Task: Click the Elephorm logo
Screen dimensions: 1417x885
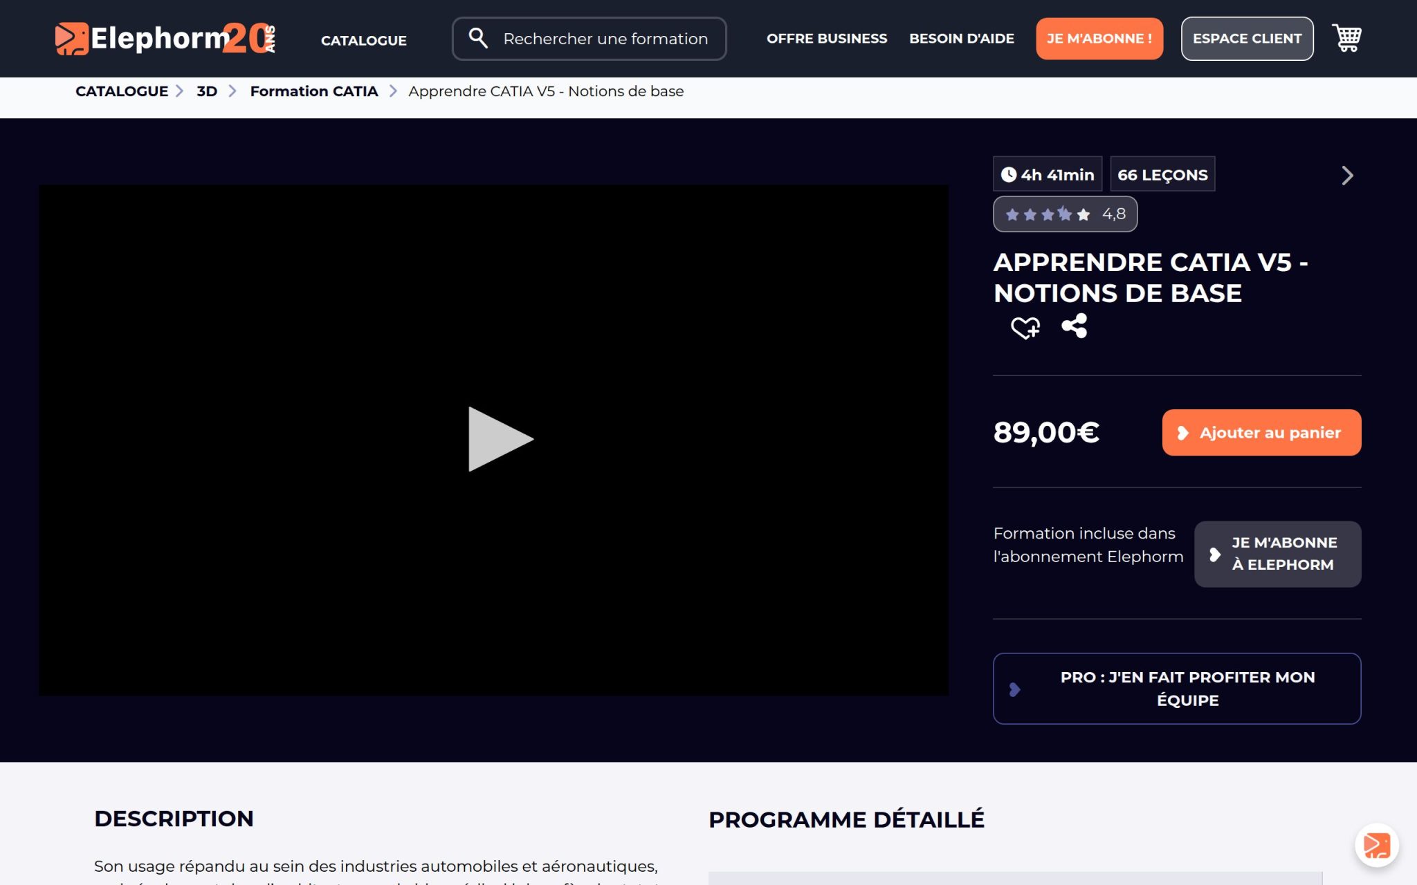Action: point(166,39)
